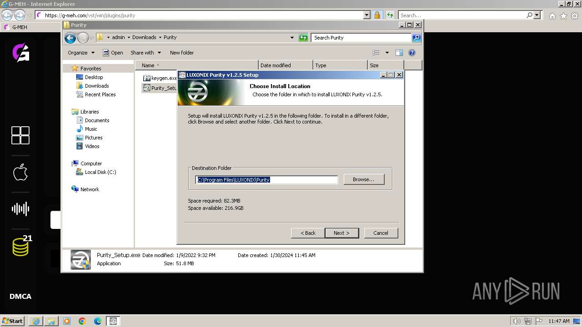Click the Destination Folder path field
Screen dimensions: 582x327
(266, 180)
